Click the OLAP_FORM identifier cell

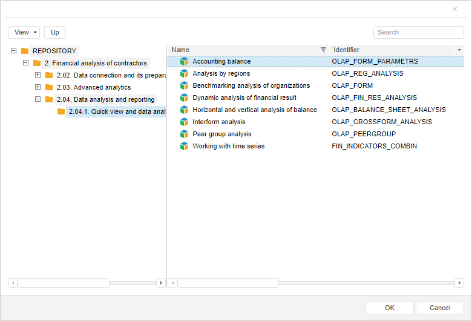coord(352,85)
